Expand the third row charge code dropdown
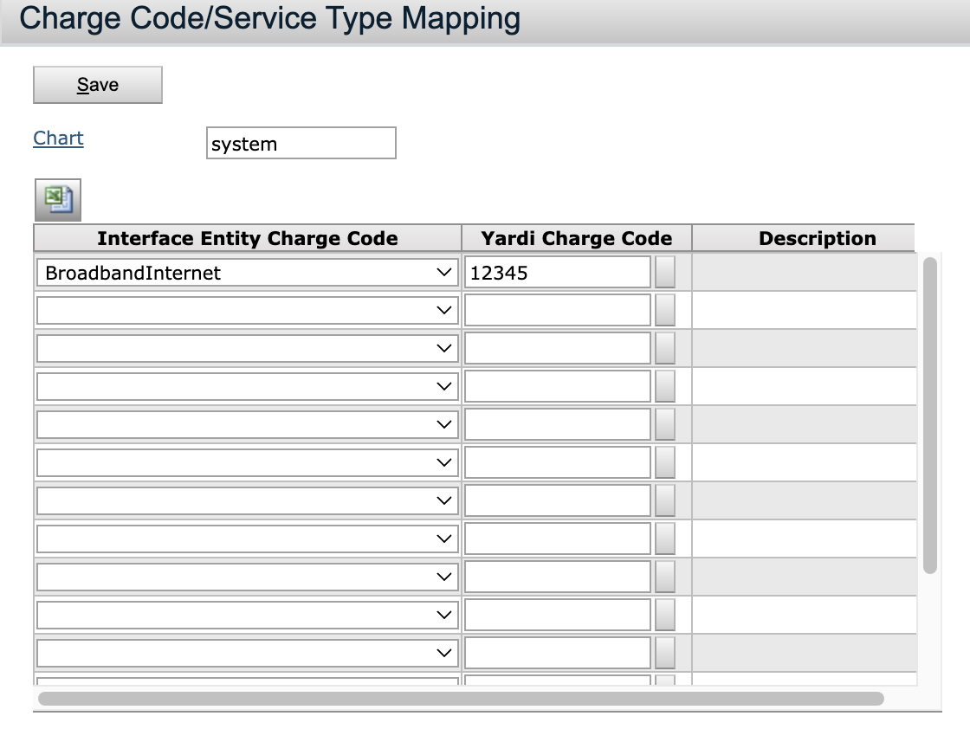Viewport: 970px width, 729px height. tap(247, 348)
